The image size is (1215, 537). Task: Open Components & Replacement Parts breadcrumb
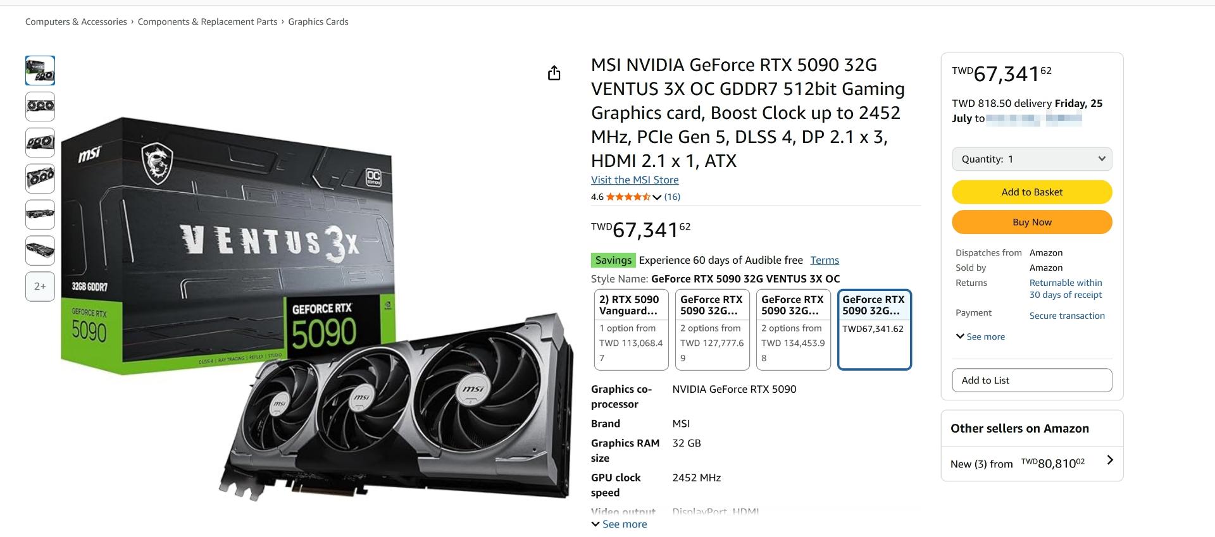click(208, 22)
